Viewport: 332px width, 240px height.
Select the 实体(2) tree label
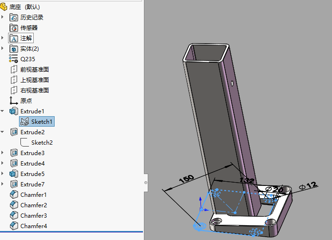click(x=29, y=49)
